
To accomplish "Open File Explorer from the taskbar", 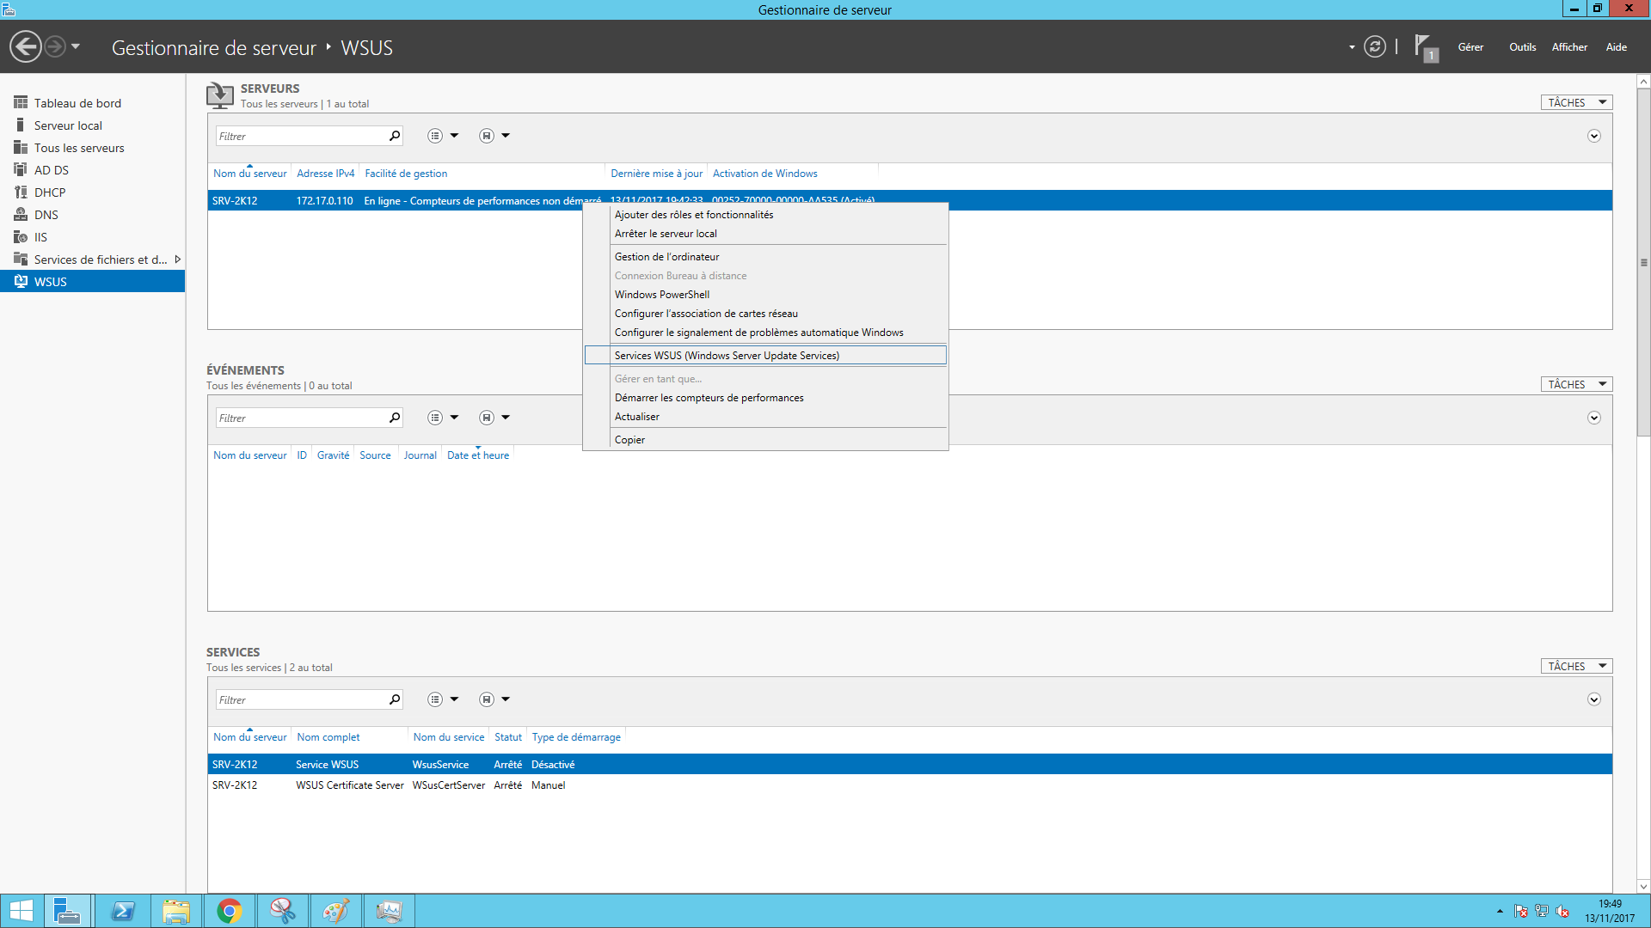I will [x=176, y=911].
